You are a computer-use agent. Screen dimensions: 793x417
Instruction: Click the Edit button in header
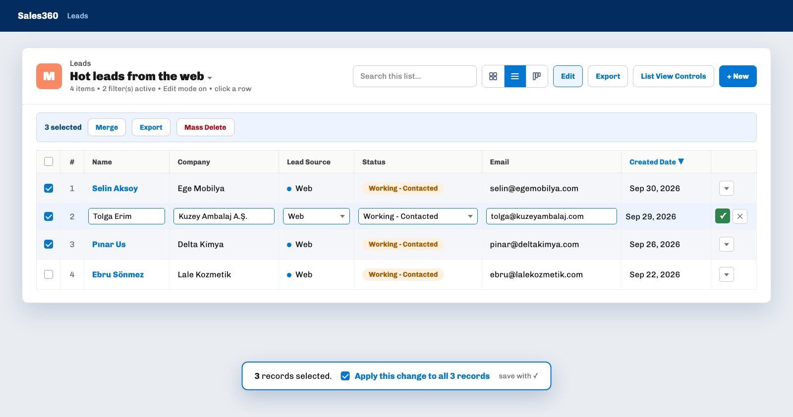click(x=568, y=76)
